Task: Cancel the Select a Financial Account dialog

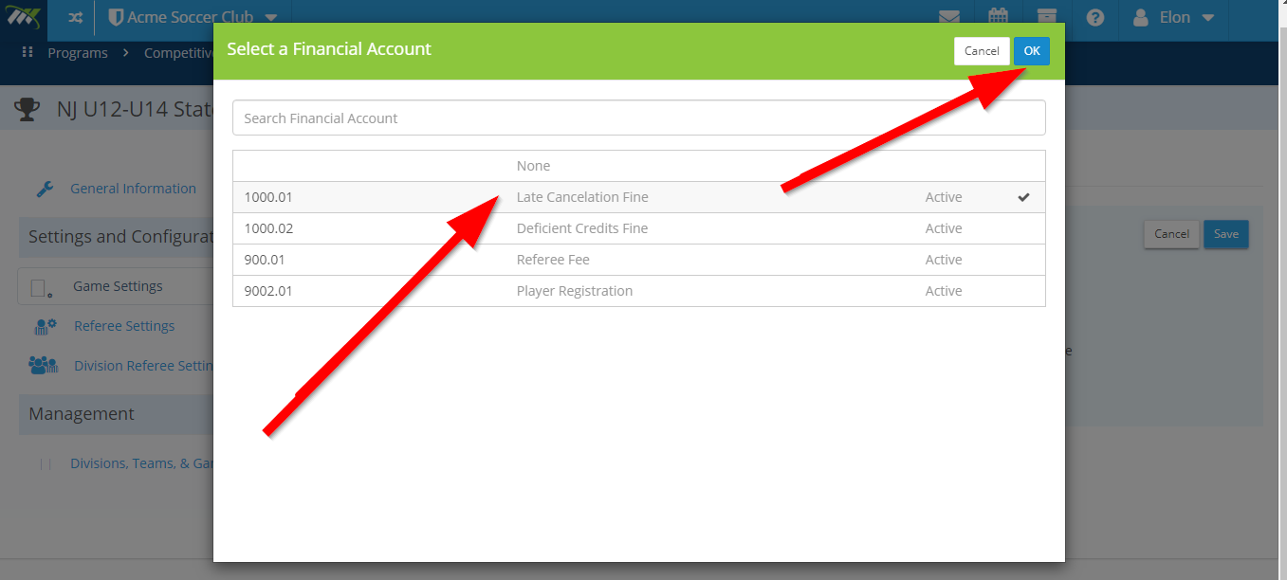Action: (x=982, y=51)
